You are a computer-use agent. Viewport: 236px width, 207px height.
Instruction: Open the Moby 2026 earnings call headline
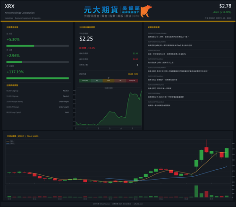tap(166, 97)
